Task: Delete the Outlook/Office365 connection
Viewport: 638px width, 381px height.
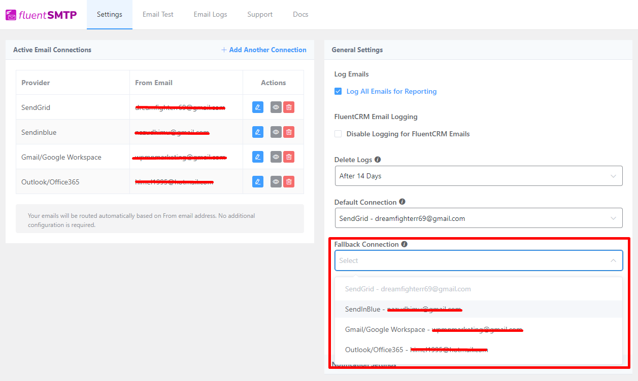Action: (x=289, y=181)
